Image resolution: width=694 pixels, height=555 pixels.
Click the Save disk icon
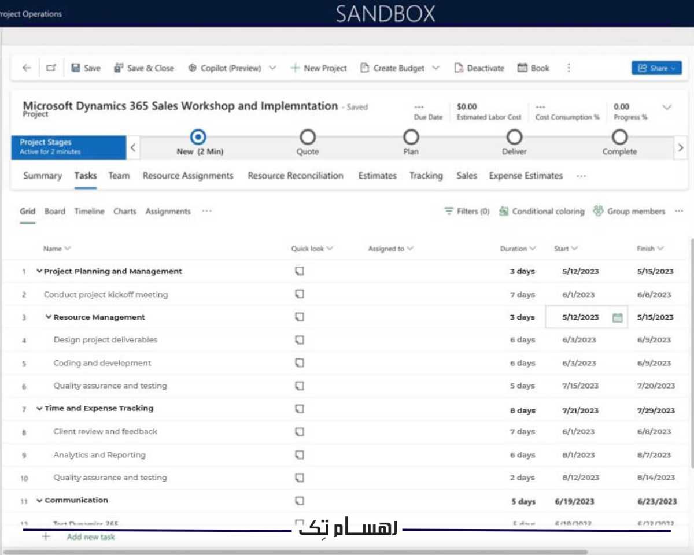76,68
